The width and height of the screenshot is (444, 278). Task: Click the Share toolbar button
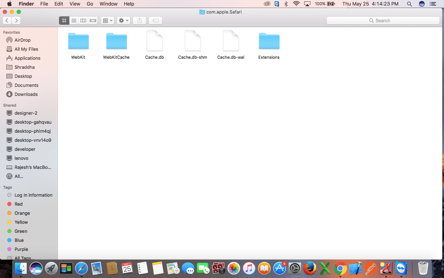[x=139, y=21]
